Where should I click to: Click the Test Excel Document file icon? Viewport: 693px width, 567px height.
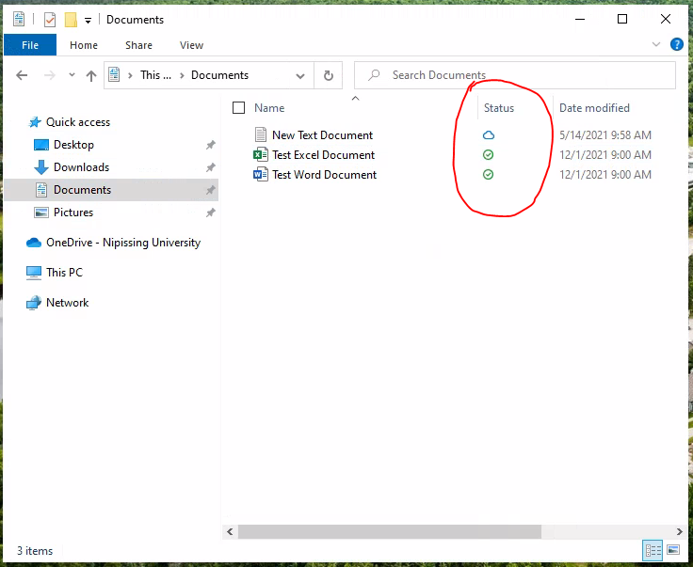pos(261,155)
